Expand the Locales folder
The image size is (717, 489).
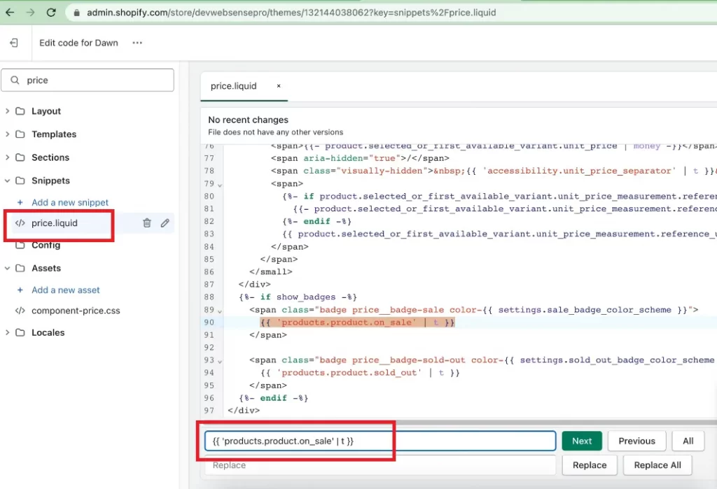tap(48, 332)
